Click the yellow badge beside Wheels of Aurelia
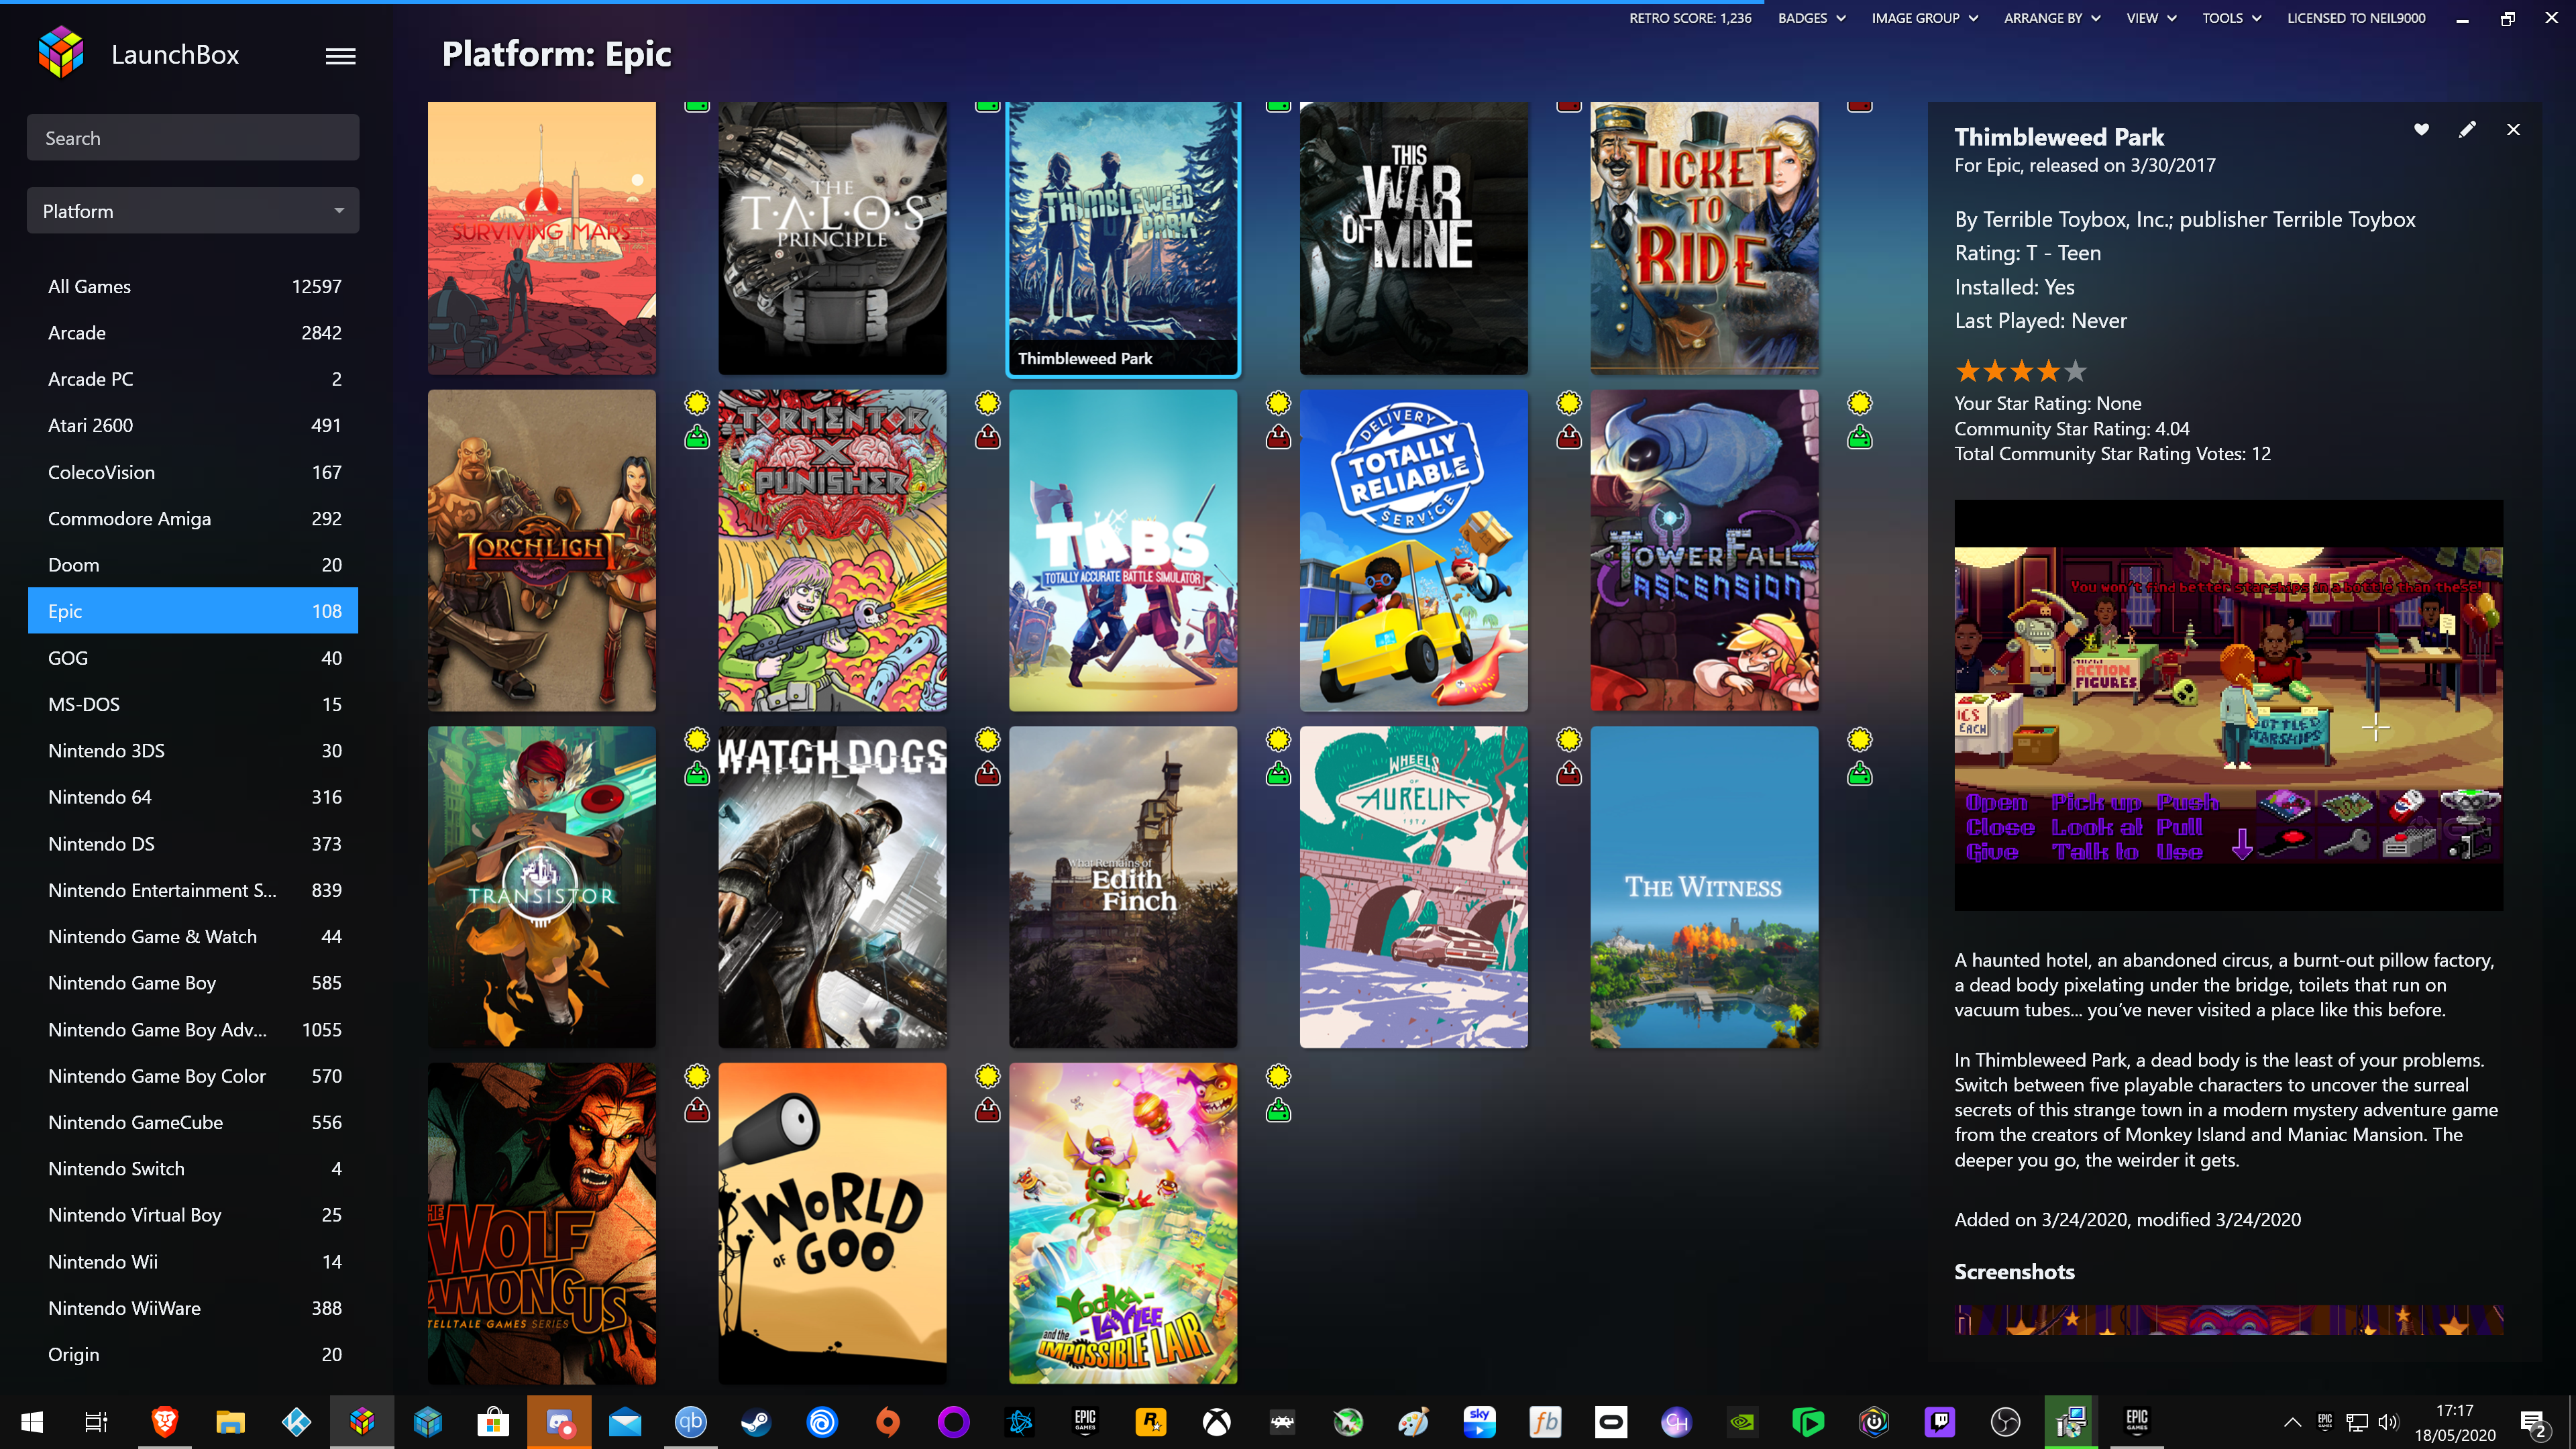2576x1449 pixels. click(x=1569, y=740)
